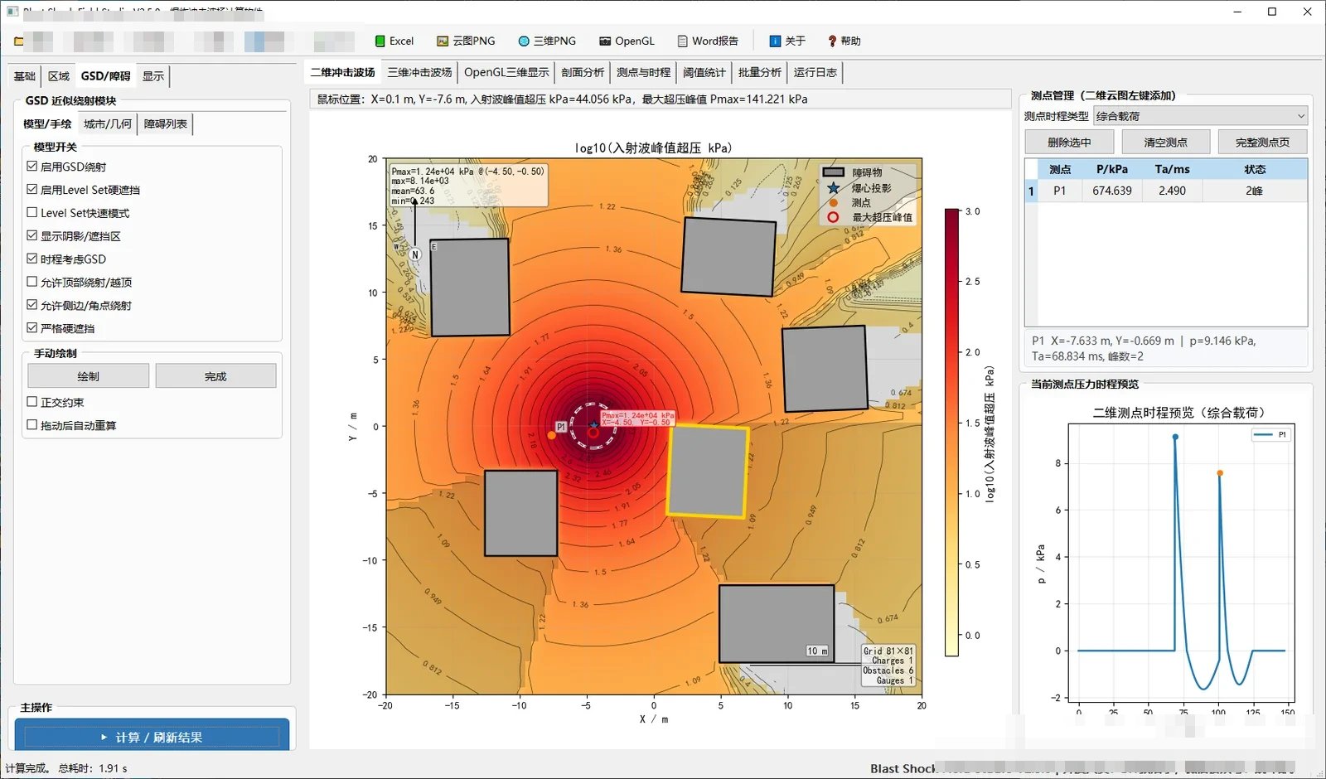Click the folder icon at the toolbar start
Viewport: 1326px width, 779px height.
pos(18,41)
